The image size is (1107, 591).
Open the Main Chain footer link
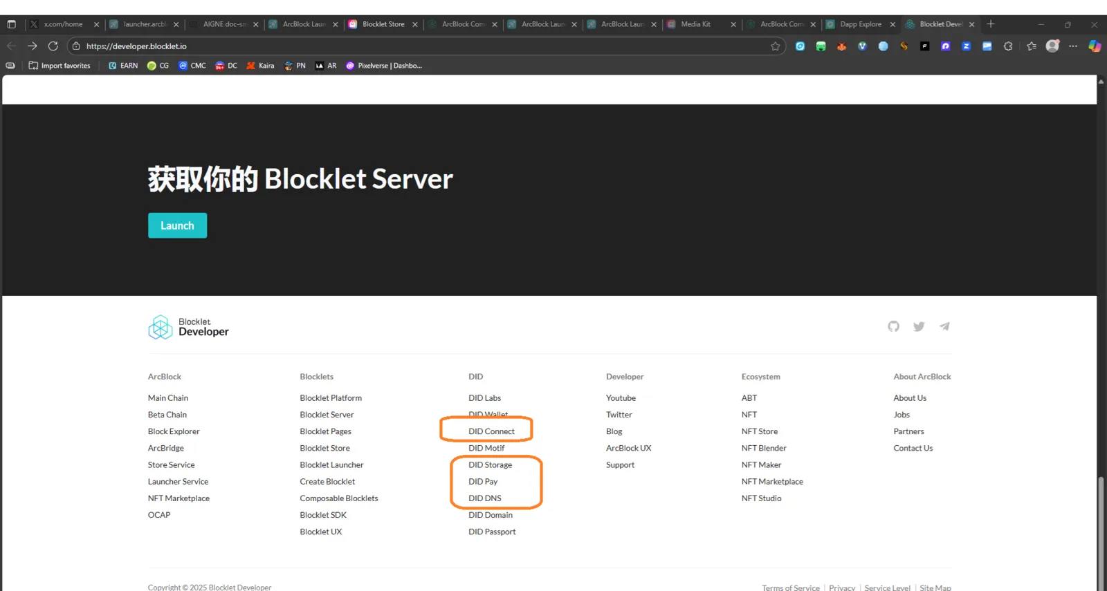[168, 398]
